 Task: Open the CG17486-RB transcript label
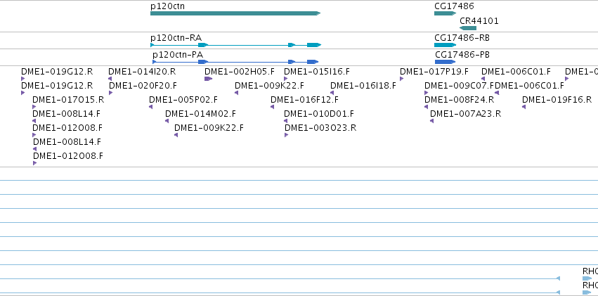point(462,38)
